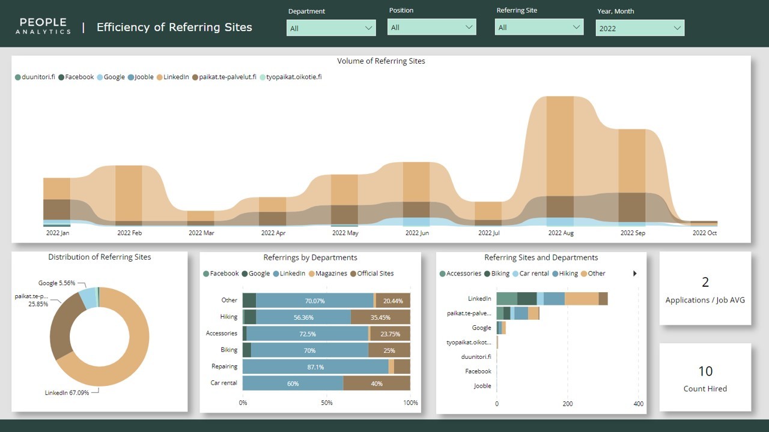The width and height of the screenshot is (769, 432).
Task: Toggle Car rental legend in departments chart
Action: [515, 274]
